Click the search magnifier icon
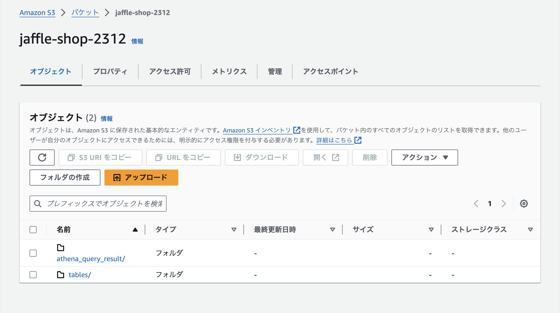Viewport: 560px width, 313px height. pos(38,204)
